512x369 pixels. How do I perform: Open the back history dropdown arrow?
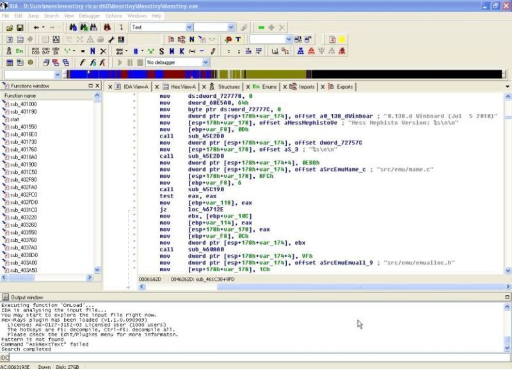(43, 27)
